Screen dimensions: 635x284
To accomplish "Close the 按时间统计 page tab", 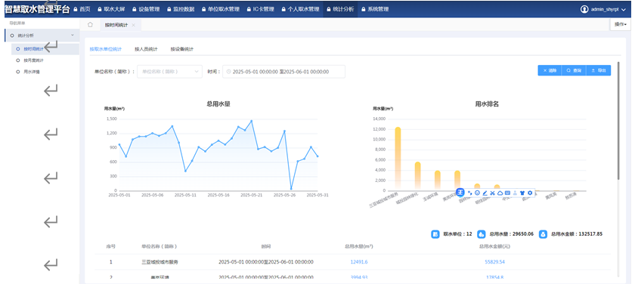I will coord(134,25).
